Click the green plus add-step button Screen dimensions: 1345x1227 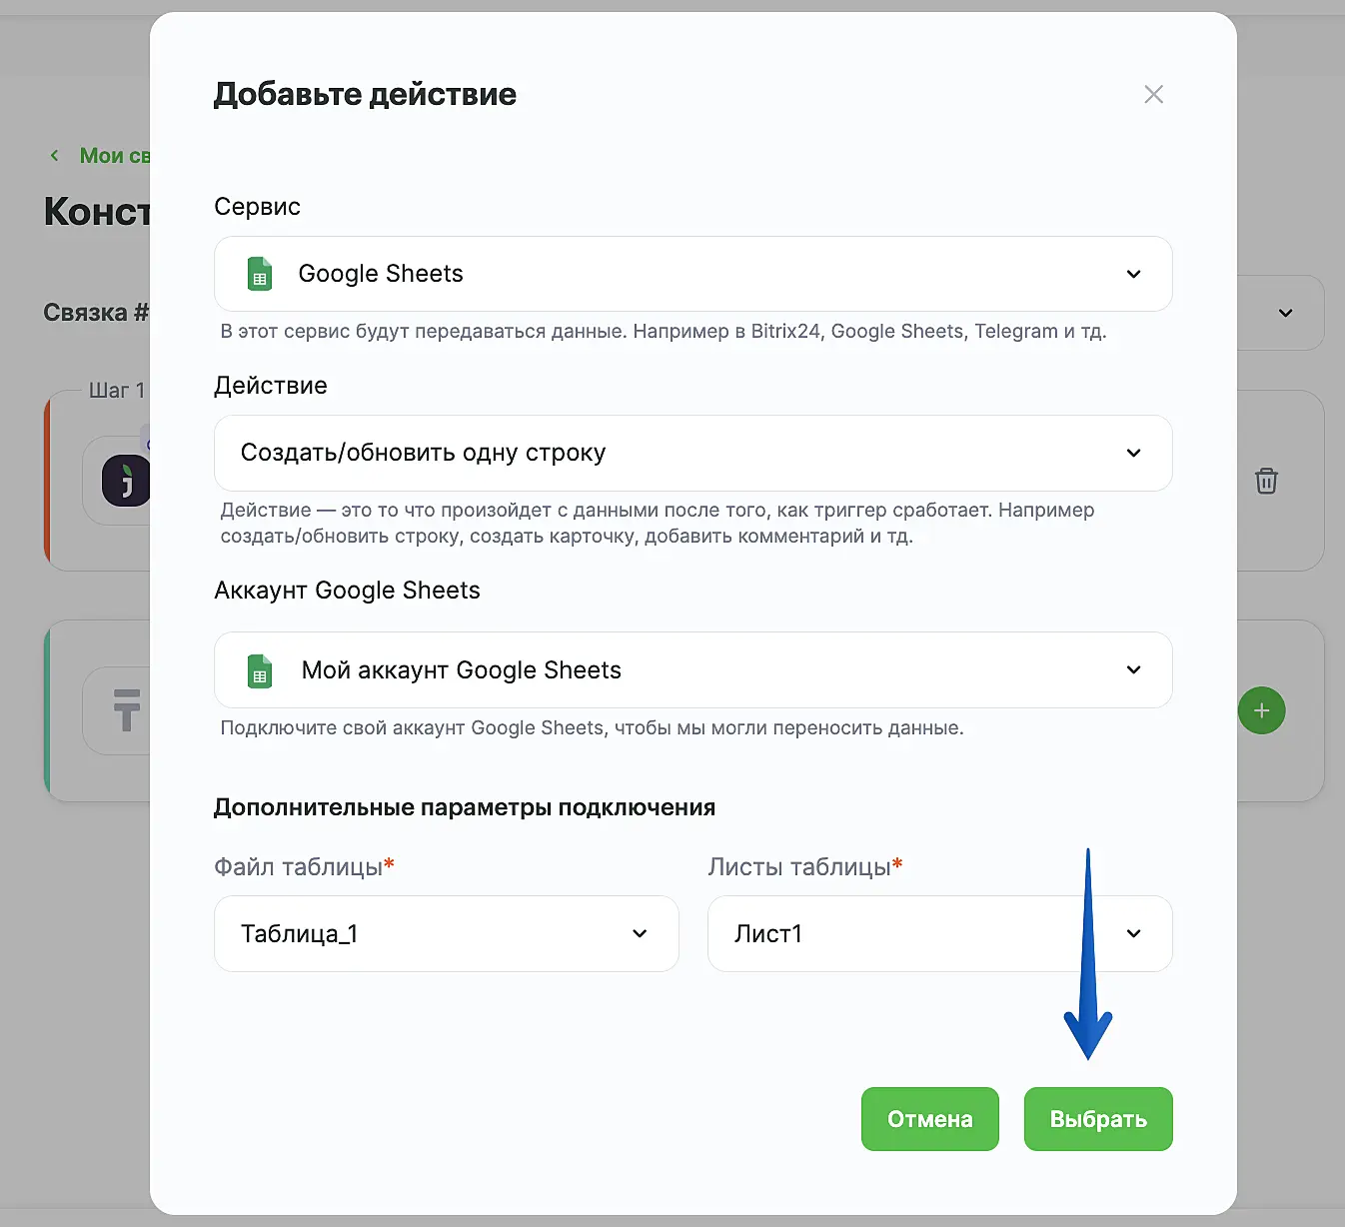tap(1261, 710)
